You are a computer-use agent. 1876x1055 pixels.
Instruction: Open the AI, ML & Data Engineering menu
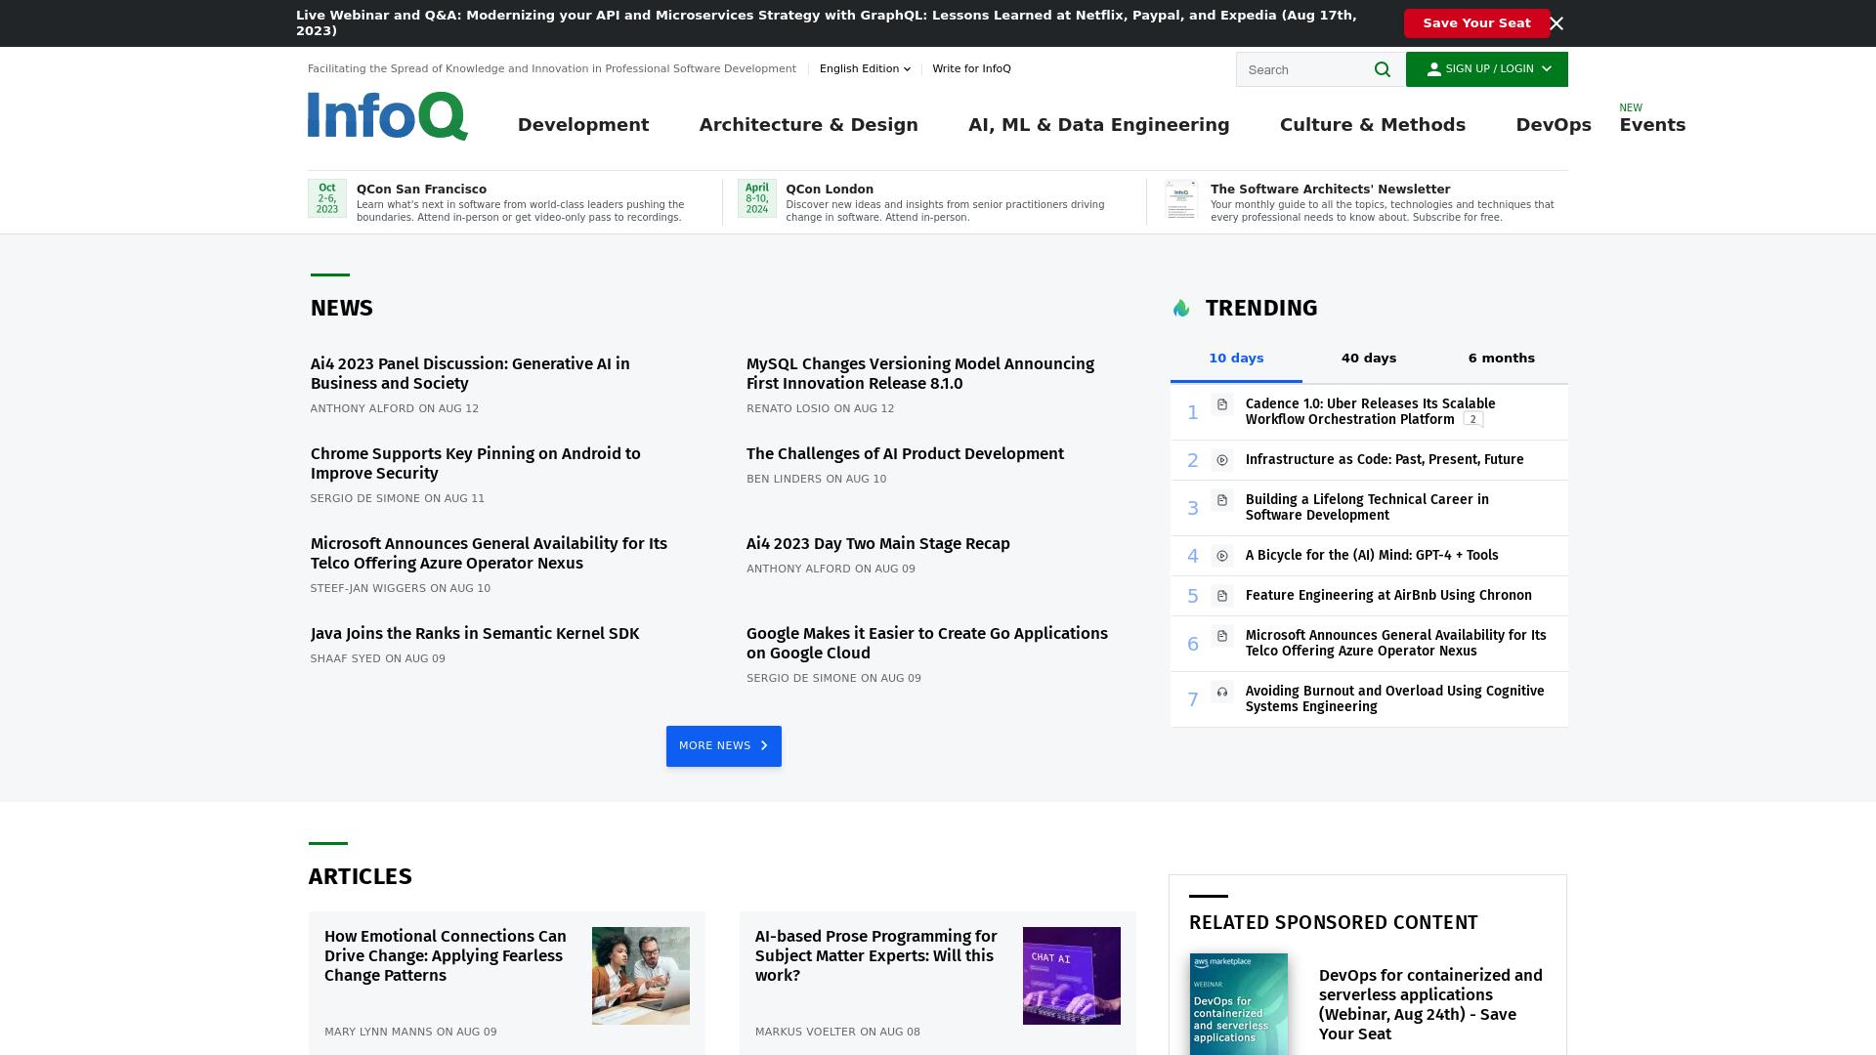pos(1099,125)
